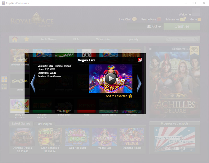
Task: Click the Search Games input field
Action: [x=179, y=39]
